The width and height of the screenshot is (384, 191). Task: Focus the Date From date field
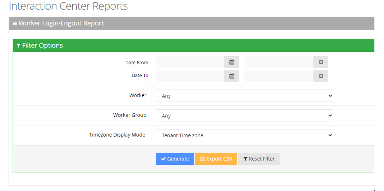click(190, 62)
